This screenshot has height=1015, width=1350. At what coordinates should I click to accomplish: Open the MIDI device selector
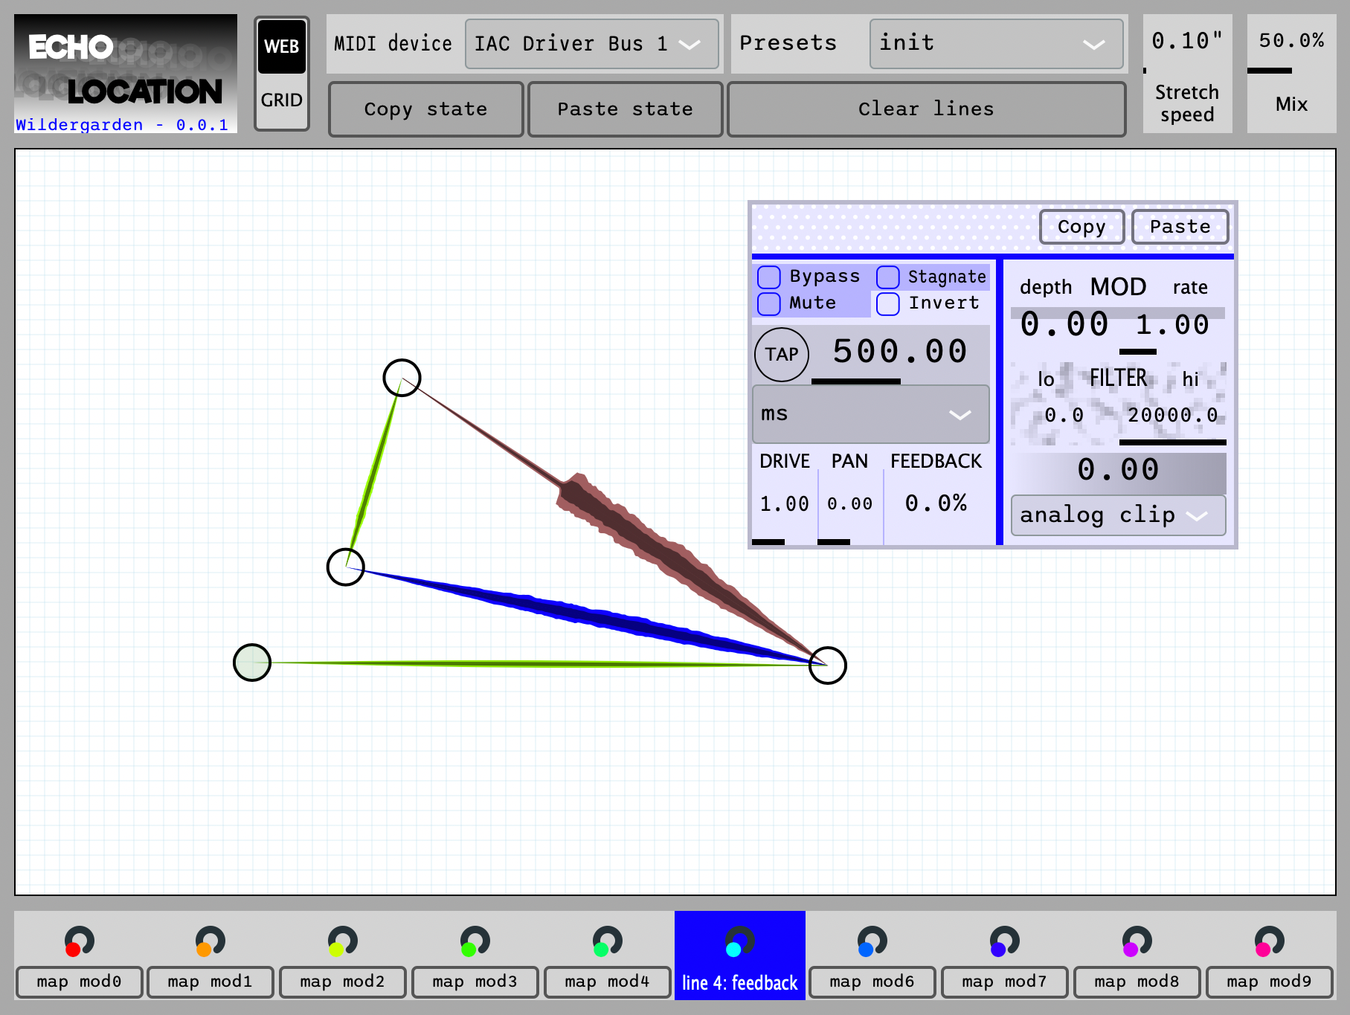point(591,44)
